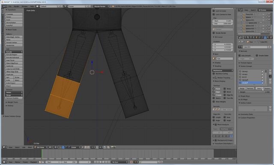This screenshot has height=165, width=274.
Task: Open the 3D viewport View menu
Action: [10, 147]
